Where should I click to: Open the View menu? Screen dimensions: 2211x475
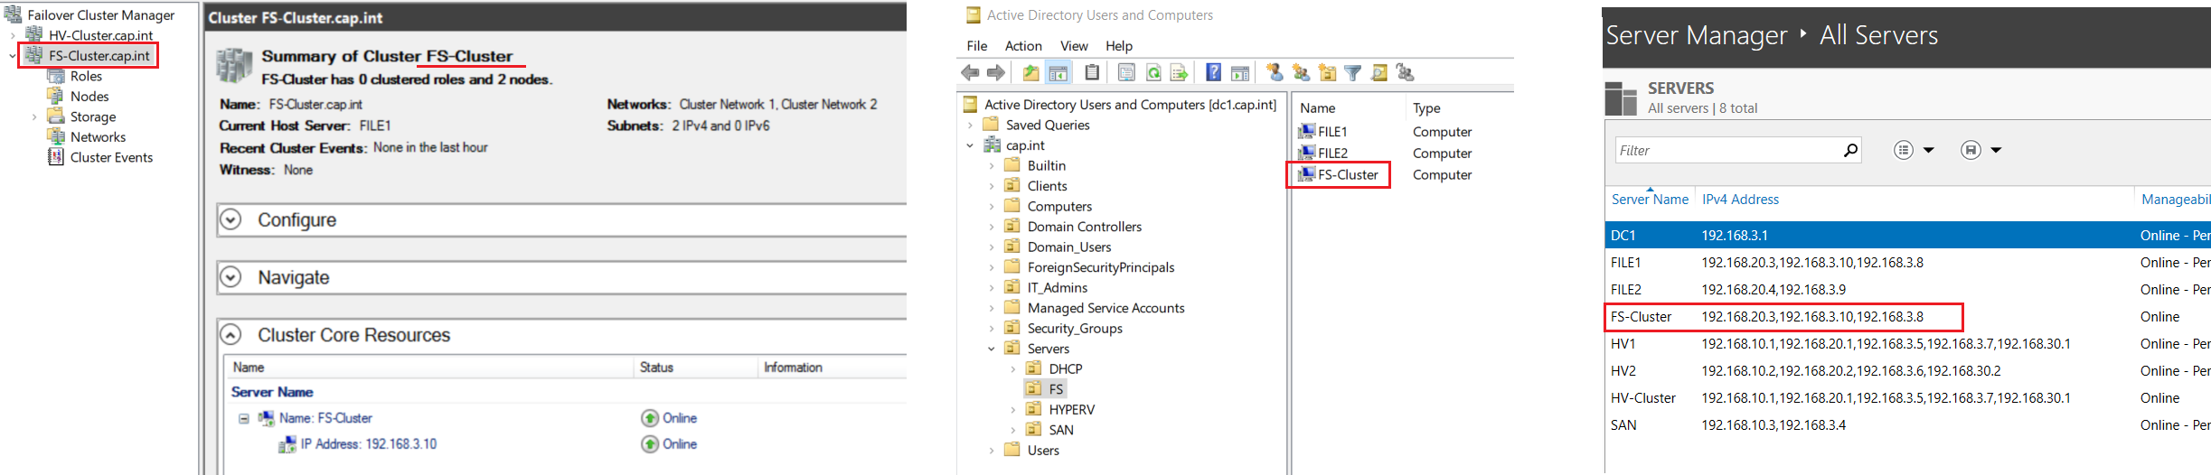(x=1074, y=46)
